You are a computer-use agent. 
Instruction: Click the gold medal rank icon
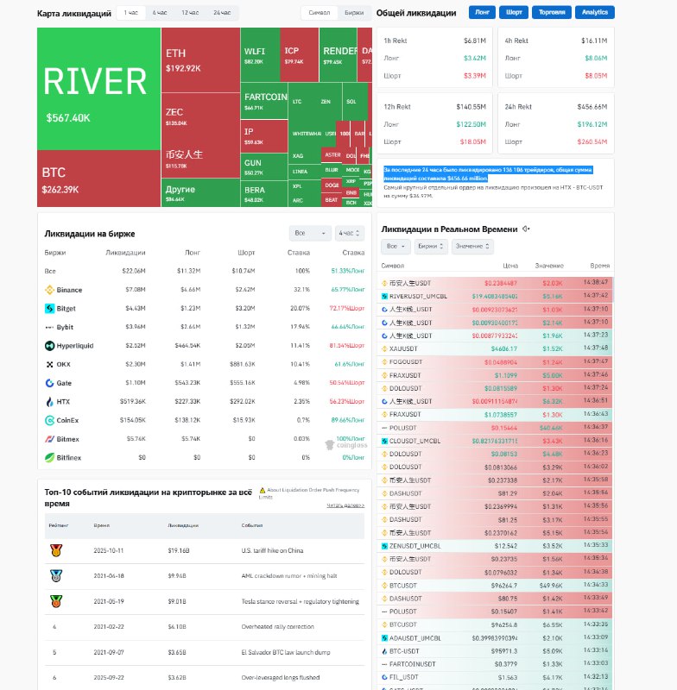pos(55,549)
